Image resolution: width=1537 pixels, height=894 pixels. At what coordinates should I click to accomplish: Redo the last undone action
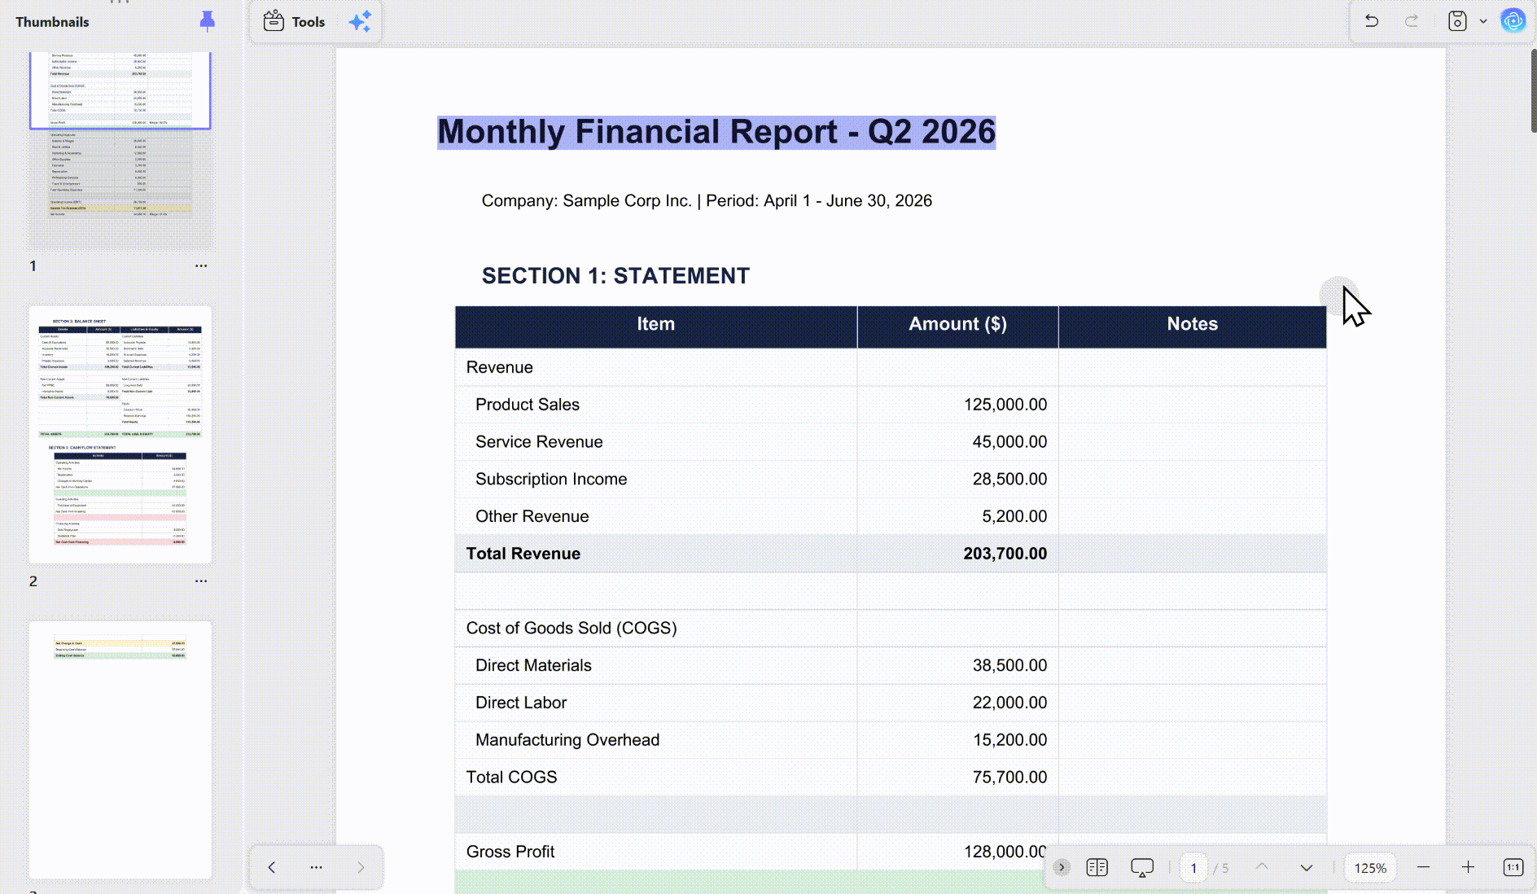(1412, 21)
